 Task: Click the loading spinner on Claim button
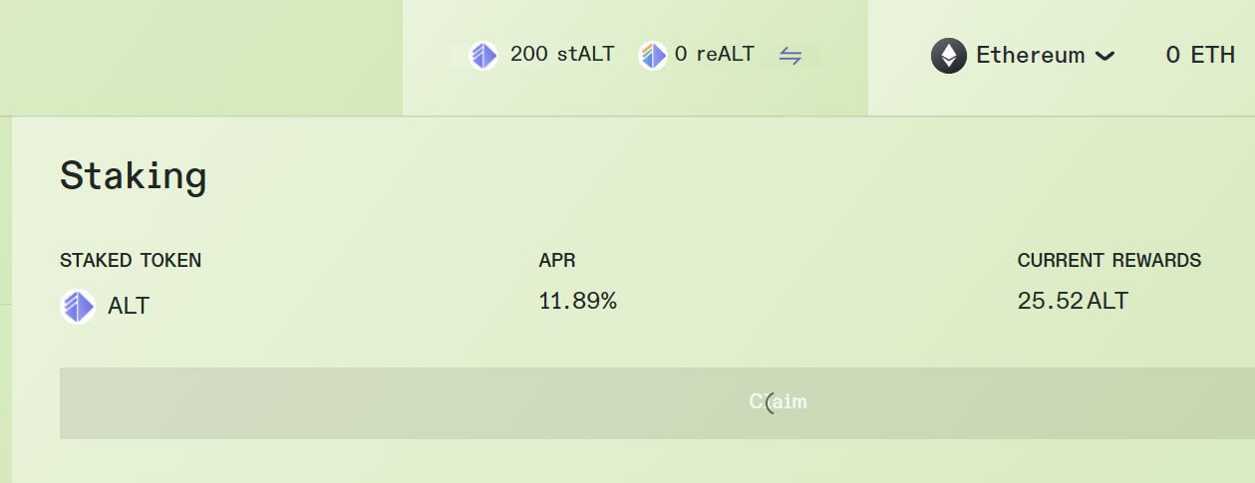770,402
